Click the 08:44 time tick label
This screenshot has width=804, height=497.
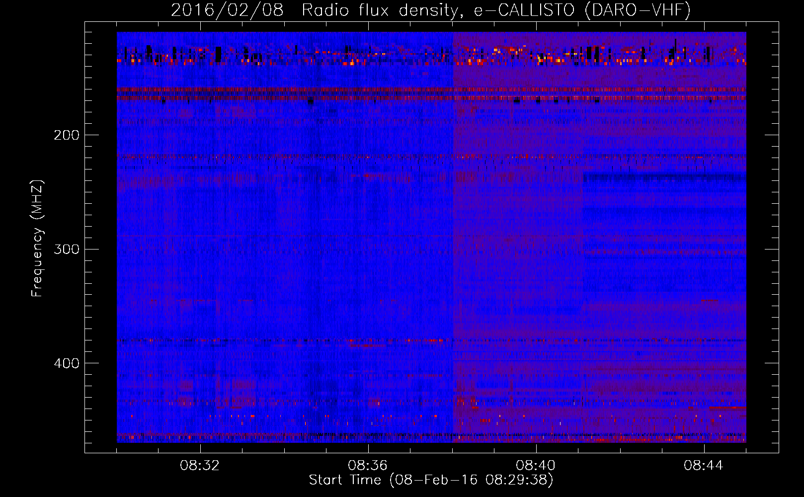click(704, 466)
